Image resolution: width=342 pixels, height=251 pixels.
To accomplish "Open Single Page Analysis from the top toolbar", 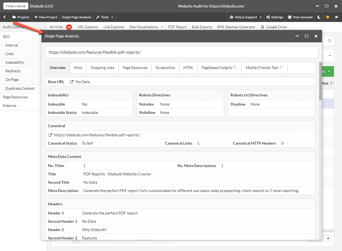I will click(x=76, y=17).
